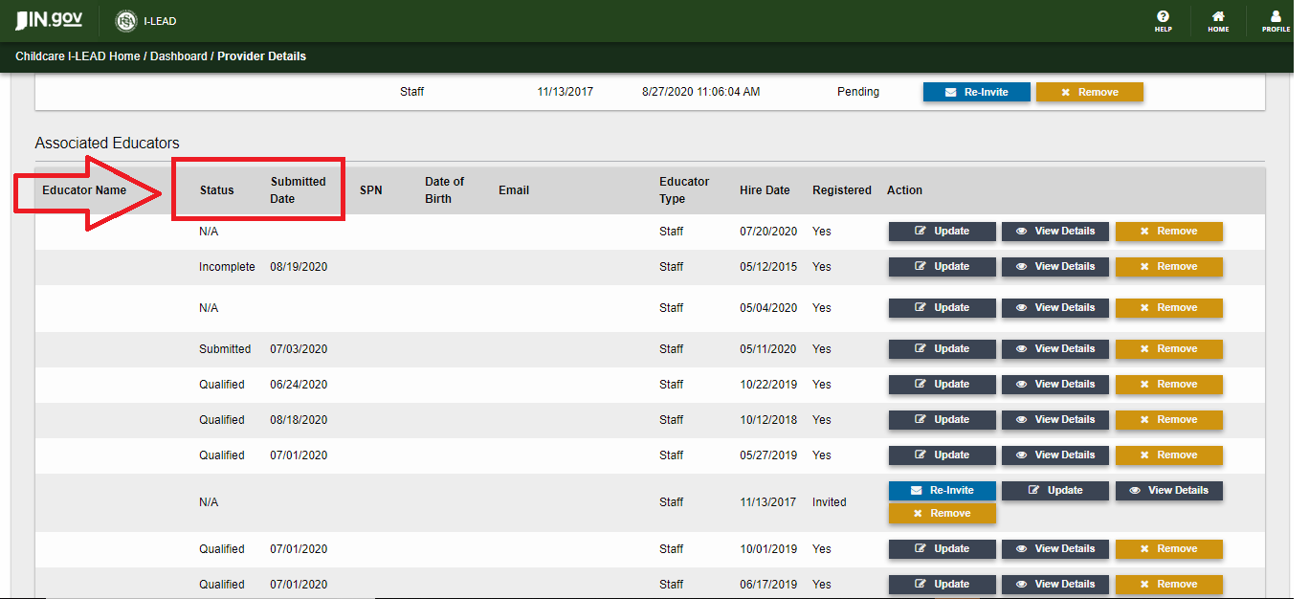Update the Invited educator's record

pos(1054,490)
